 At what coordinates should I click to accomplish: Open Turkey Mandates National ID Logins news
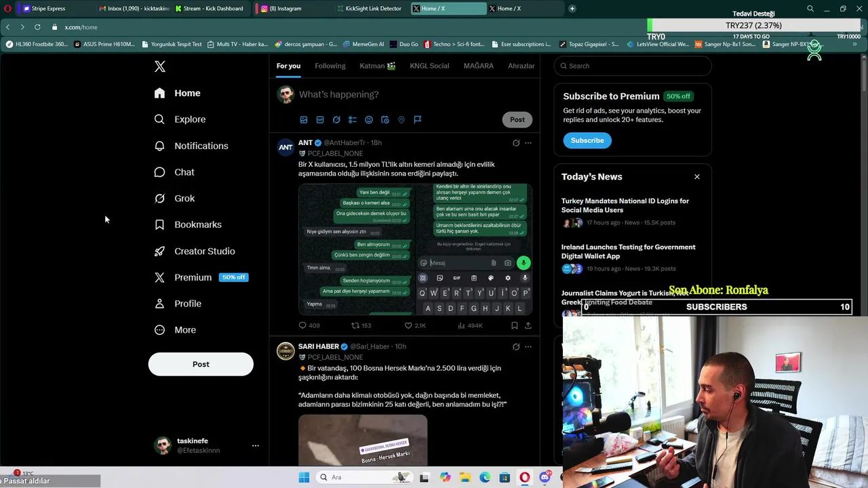[x=632, y=211]
